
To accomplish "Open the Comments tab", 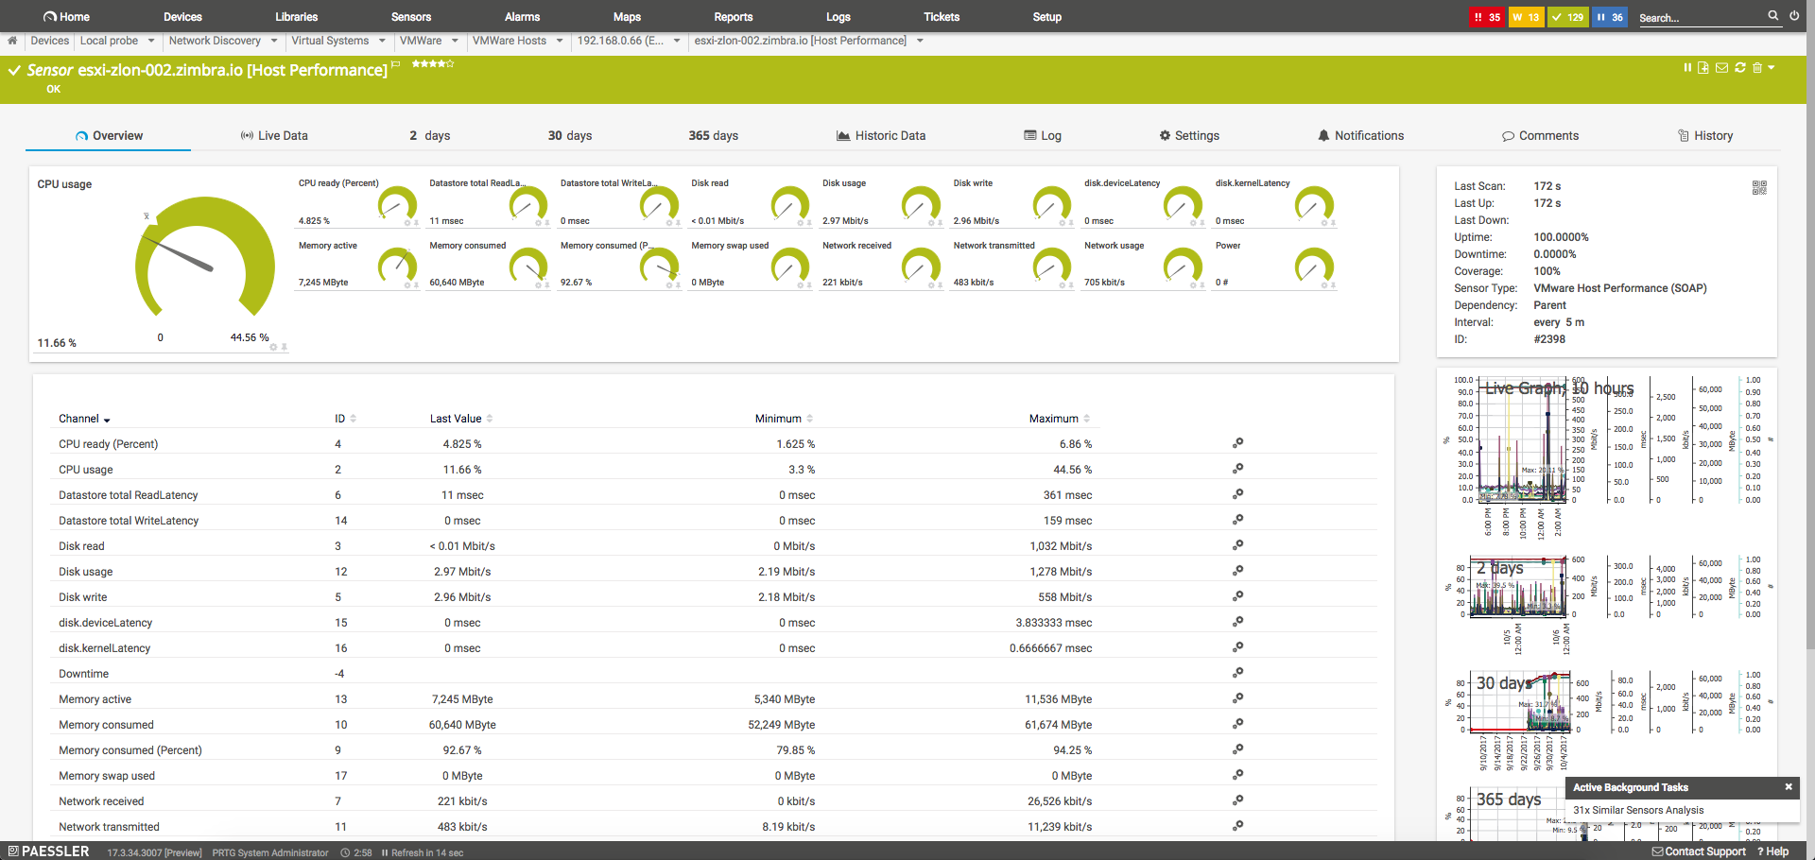I will point(1541,136).
